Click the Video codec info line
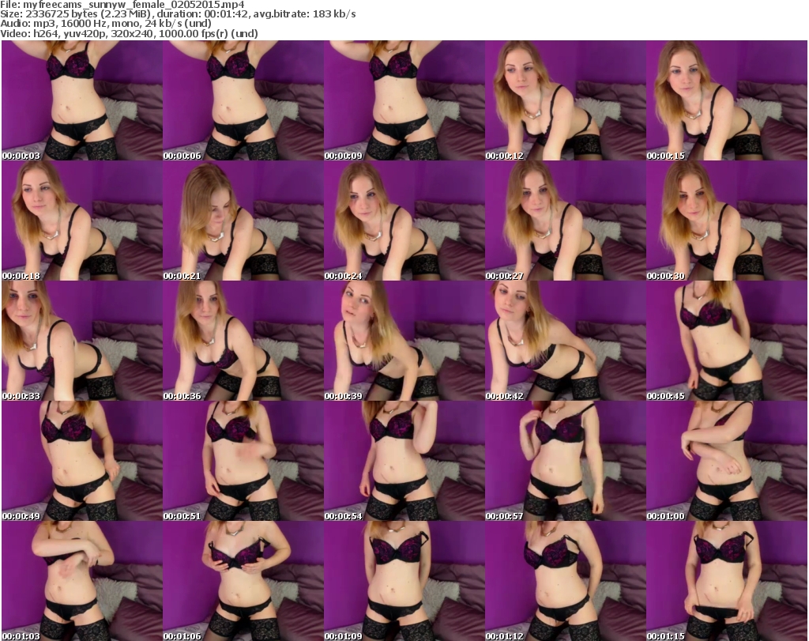This screenshot has width=809, height=641. tap(129, 33)
